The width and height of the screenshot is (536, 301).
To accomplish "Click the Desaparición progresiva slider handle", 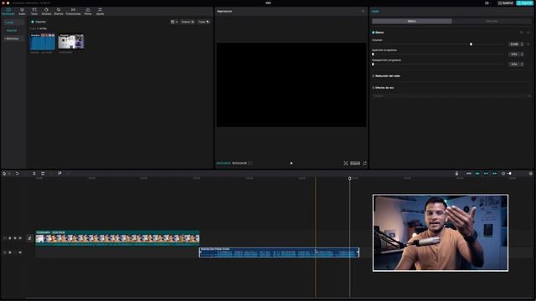I will click(x=373, y=64).
